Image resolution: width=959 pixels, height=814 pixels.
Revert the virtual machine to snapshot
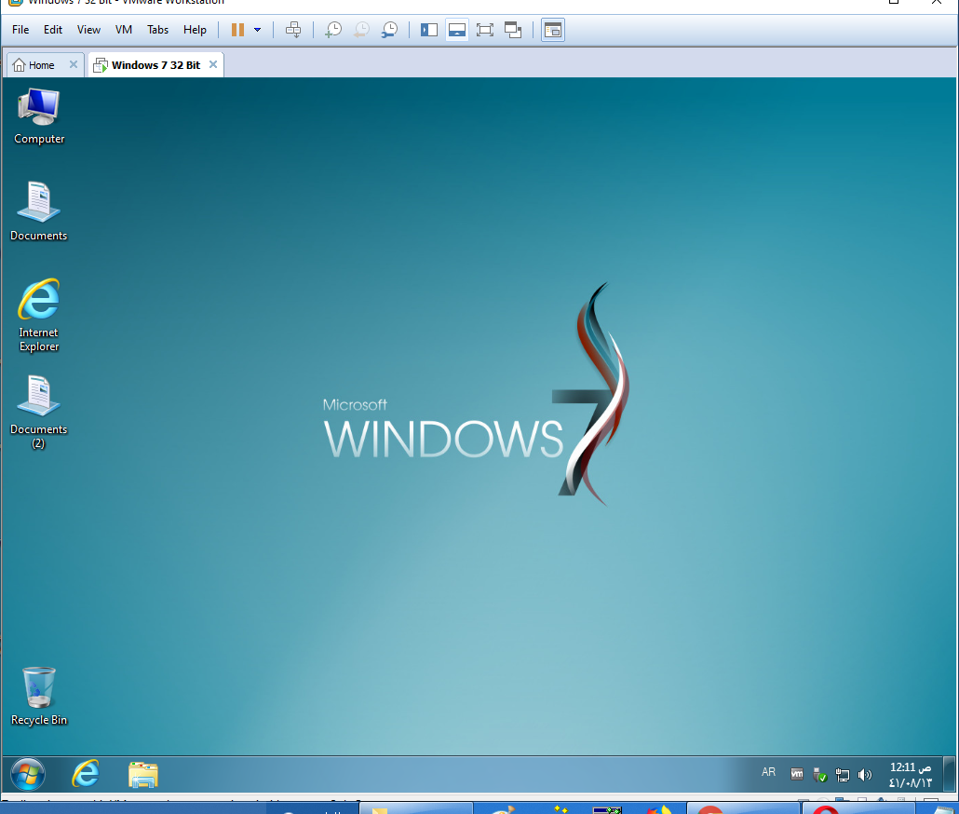click(361, 30)
